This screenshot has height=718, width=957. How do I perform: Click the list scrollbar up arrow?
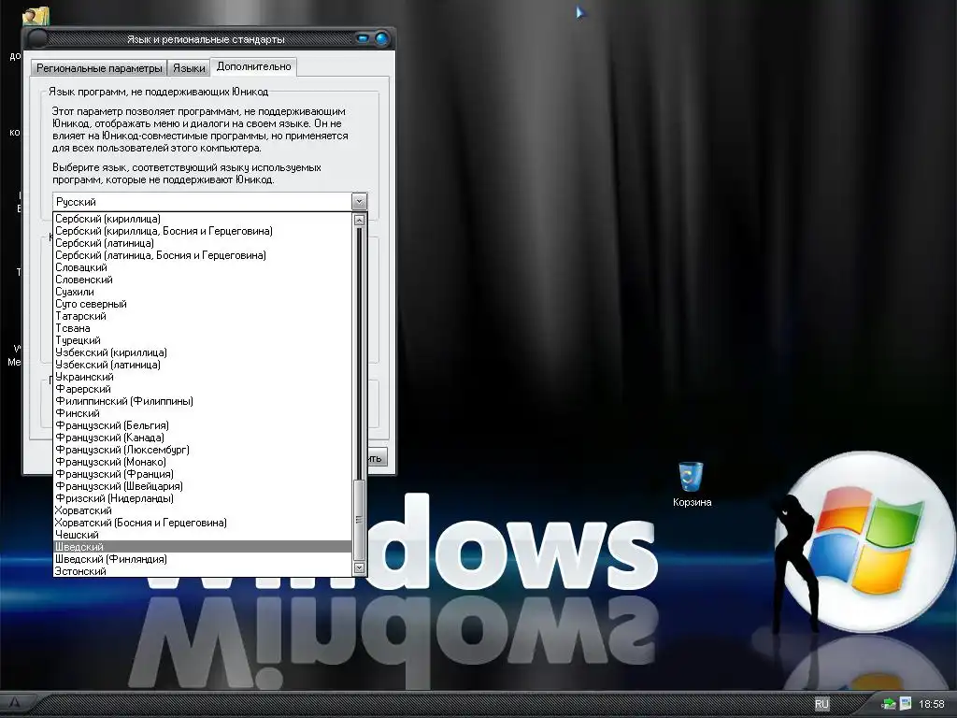click(x=359, y=220)
